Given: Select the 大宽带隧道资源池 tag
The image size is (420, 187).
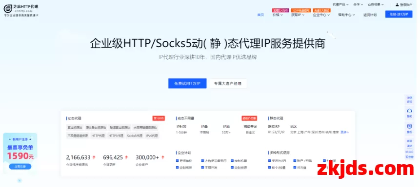Looking at the screenshot, I should point(145,128).
